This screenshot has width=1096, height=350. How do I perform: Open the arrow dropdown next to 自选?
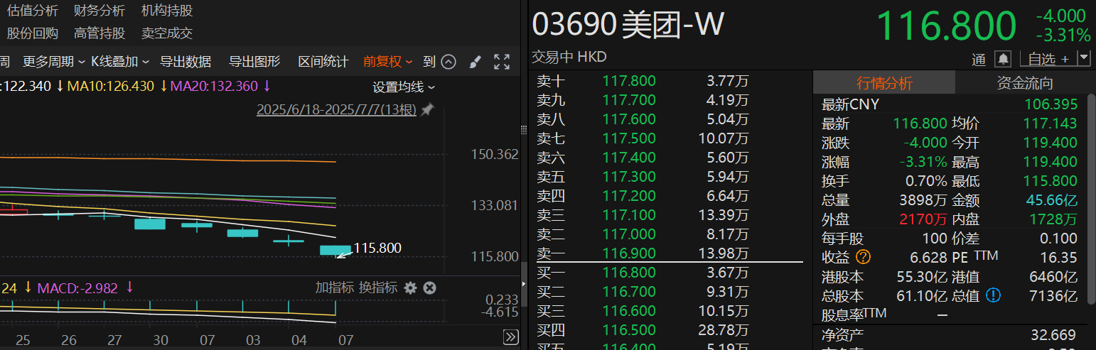point(1083,58)
